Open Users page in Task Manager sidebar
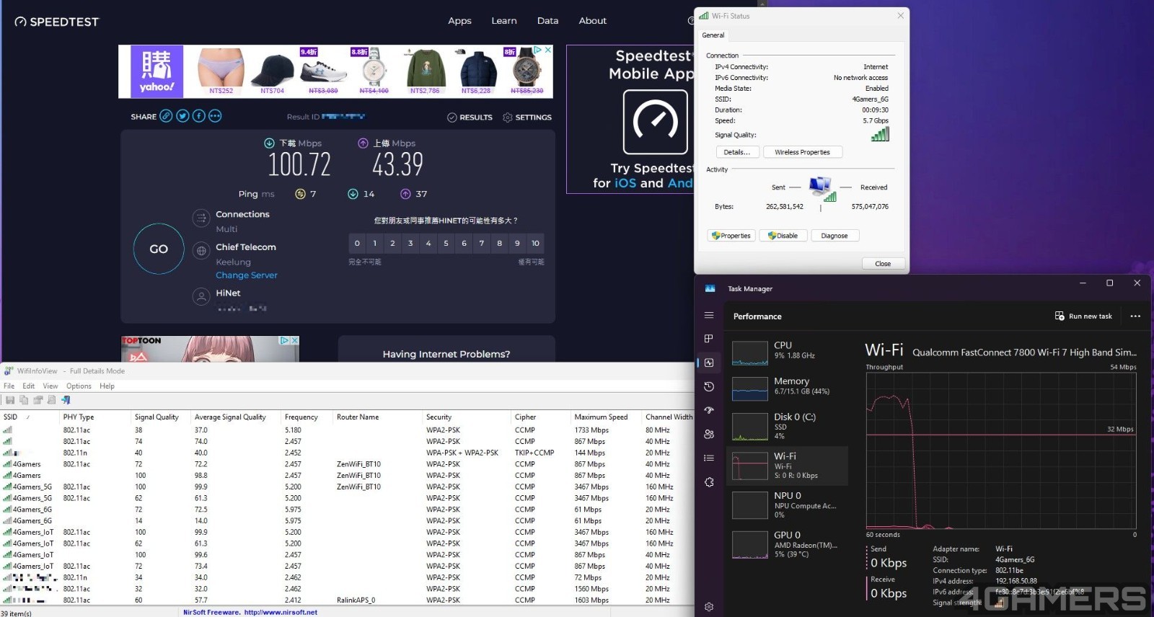 pos(709,434)
